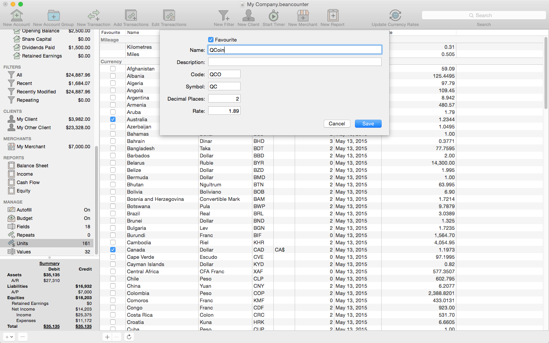Click the Code field showing QCO
The width and height of the screenshot is (549, 343).
pyautogui.click(x=224, y=74)
